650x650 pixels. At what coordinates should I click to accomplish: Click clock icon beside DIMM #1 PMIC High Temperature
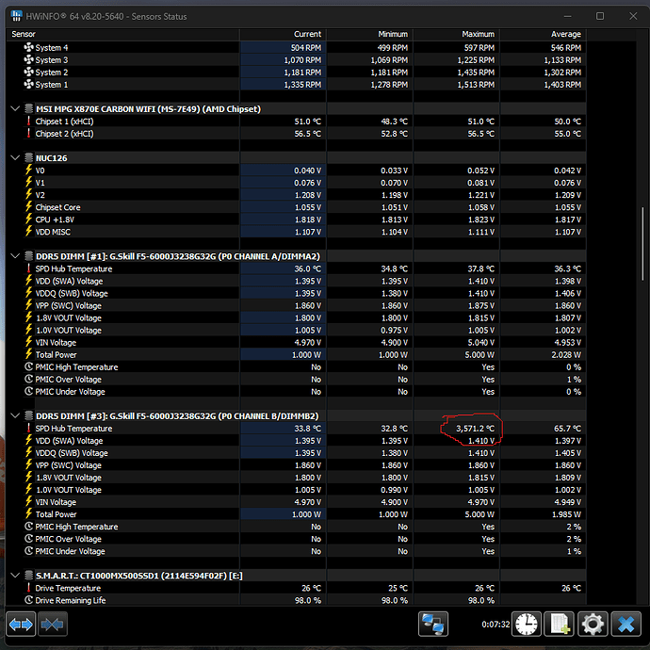coord(28,366)
